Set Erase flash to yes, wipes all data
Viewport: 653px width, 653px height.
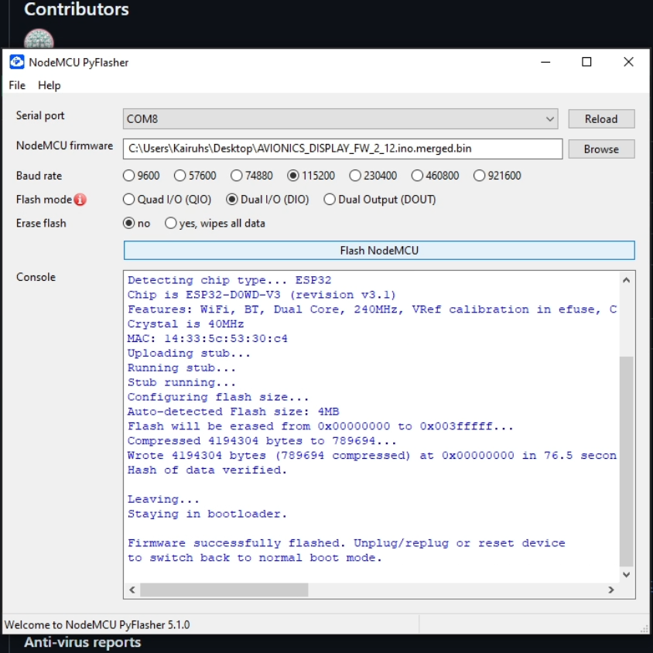(215, 224)
